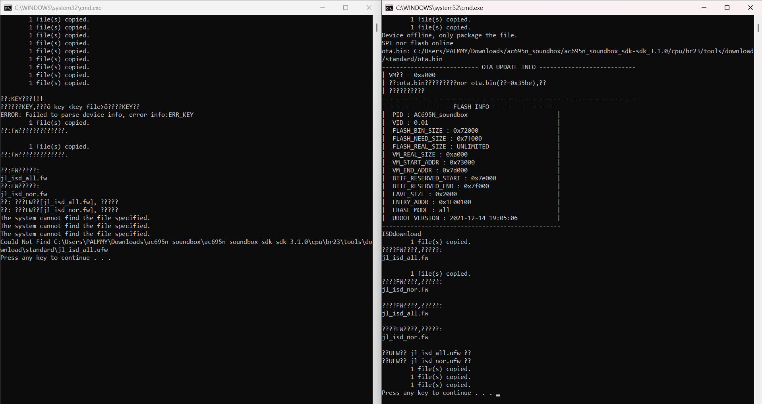Maximize the left command prompt window
The image size is (762, 404).
[x=346, y=8]
